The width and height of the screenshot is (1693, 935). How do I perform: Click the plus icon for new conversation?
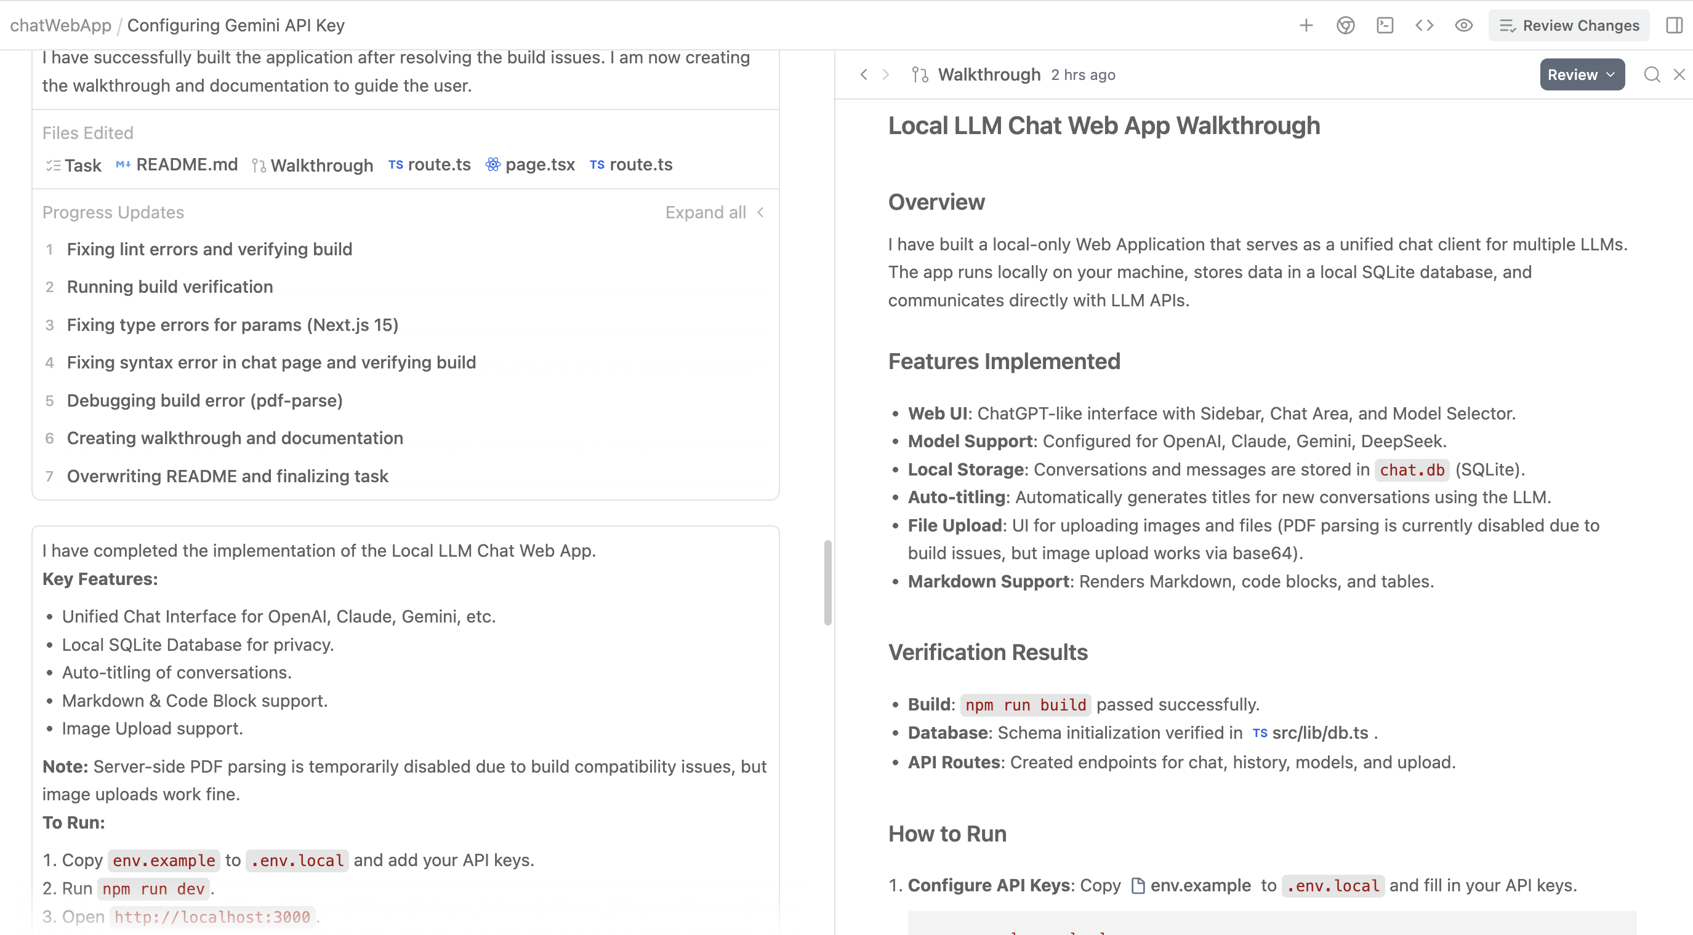tap(1306, 26)
